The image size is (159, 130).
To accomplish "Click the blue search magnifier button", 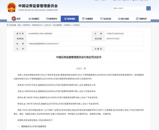I will click(x=148, y=8).
